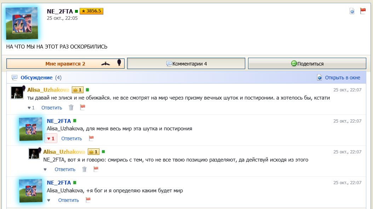Flag the '+я бог и я определяю' comment
This screenshot has width=373, height=209.
click(88, 200)
